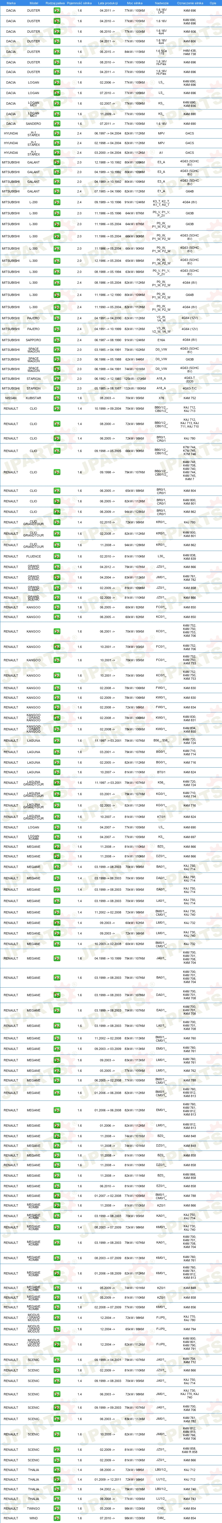Click the fuel icon in Nissan Kubistar row
Screen dimensions: 222x1523
coord(57,398)
